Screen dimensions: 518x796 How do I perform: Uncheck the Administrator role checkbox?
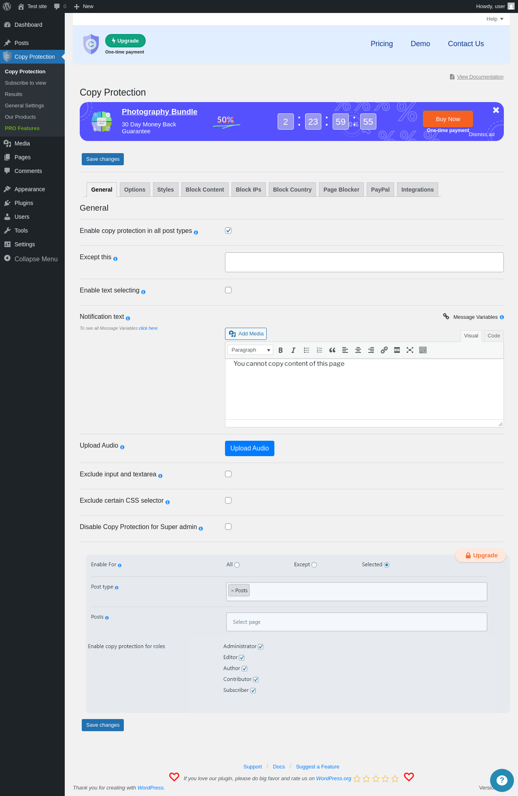261,647
